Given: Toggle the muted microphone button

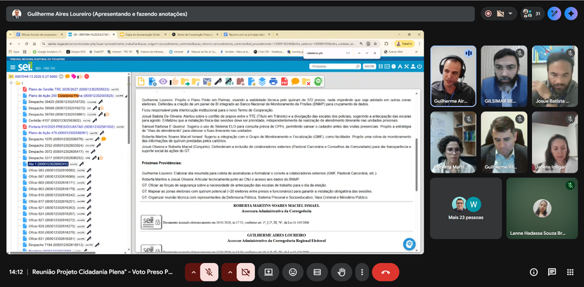Looking at the screenshot, I should [209, 272].
